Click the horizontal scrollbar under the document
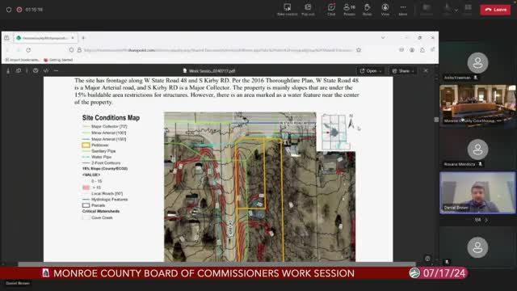 (x=216, y=264)
